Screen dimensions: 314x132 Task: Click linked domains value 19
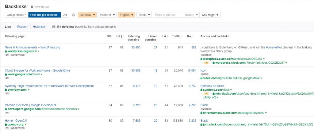(155, 70)
